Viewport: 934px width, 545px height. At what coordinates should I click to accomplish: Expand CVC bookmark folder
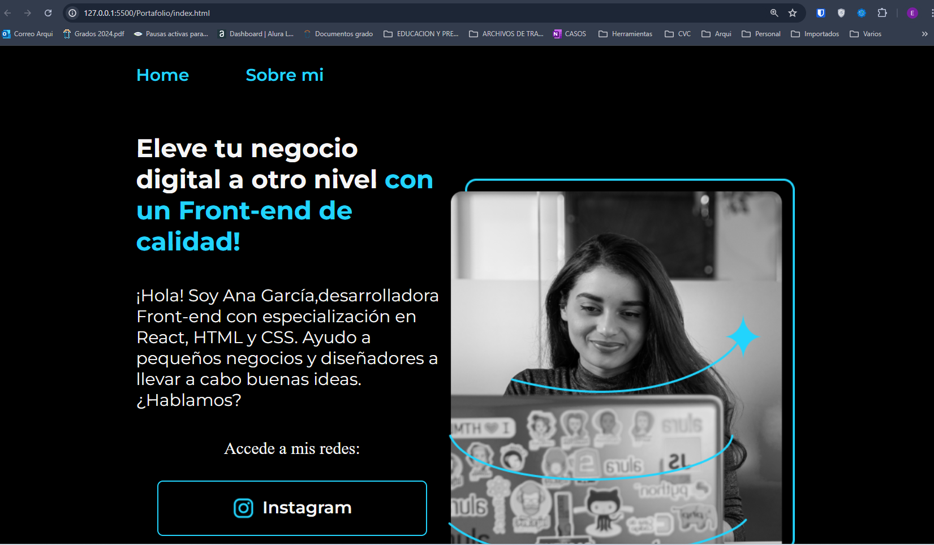678,34
